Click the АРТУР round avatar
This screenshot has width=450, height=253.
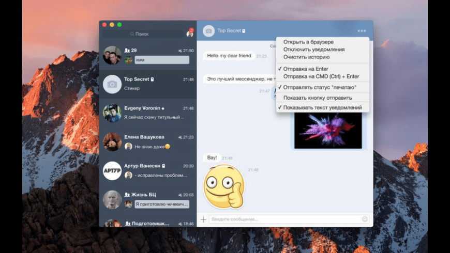pos(112,171)
